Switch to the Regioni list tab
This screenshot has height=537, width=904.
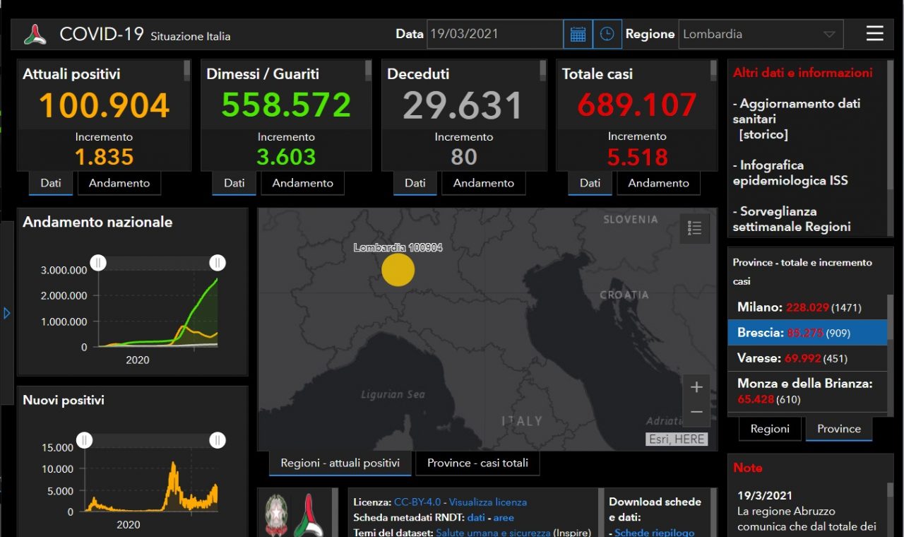[770, 428]
